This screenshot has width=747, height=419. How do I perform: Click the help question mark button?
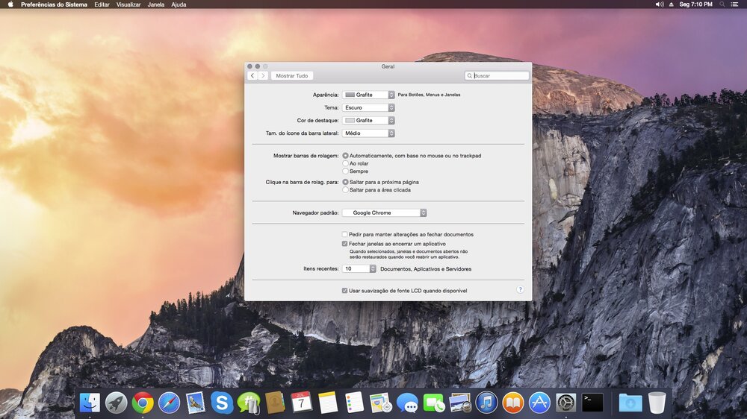520,289
